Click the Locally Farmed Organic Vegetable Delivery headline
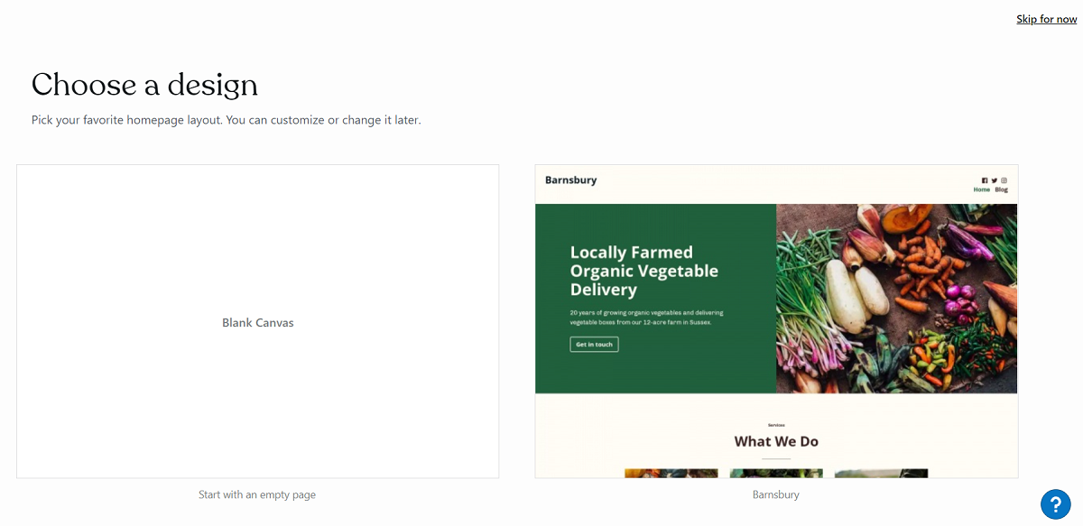The height and width of the screenshot is (526, 1083). click(643, 271)
